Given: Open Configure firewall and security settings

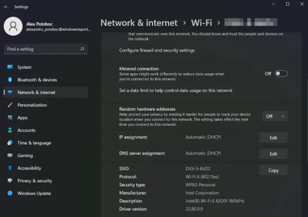Looking at the screenshot, I should [x=157, y=50].
